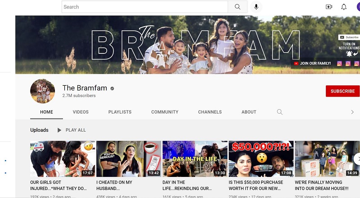Click the 13:42 duration badge

[x=154, y=173]
